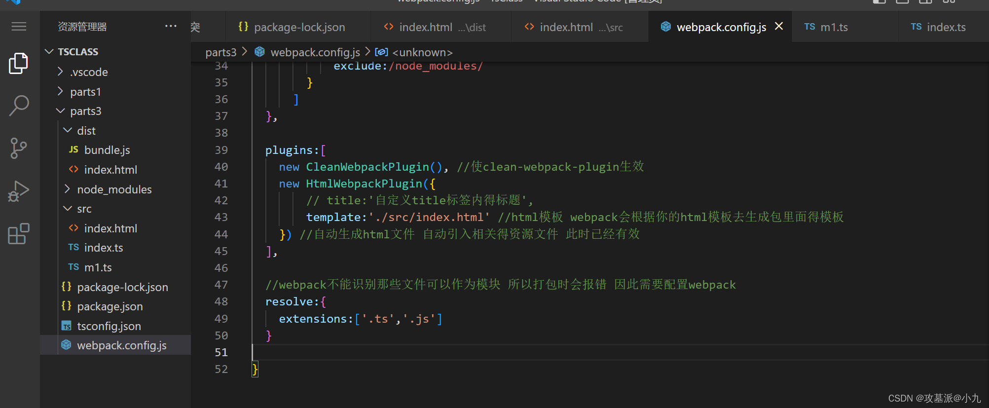Screen dimensions: 989x408
Task: Click /node_modules/ regex on line 34
Action: click(x=436, y=66)
